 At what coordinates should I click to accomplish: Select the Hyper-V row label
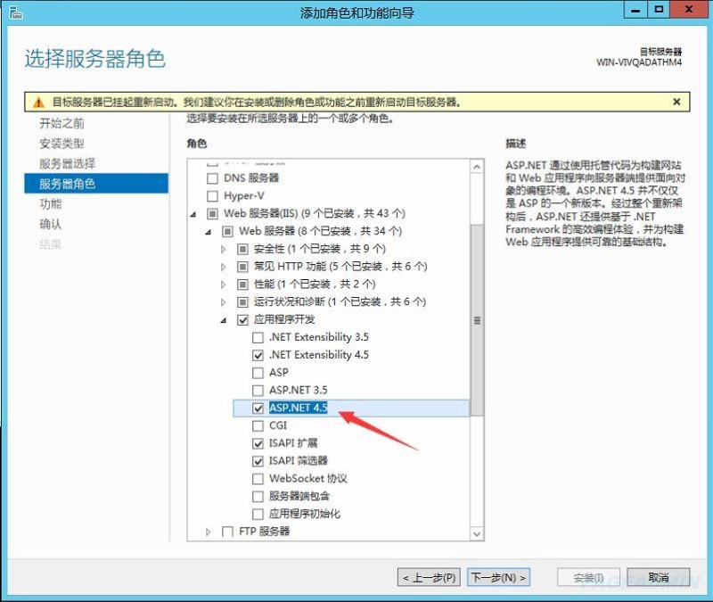click(243, 196)
